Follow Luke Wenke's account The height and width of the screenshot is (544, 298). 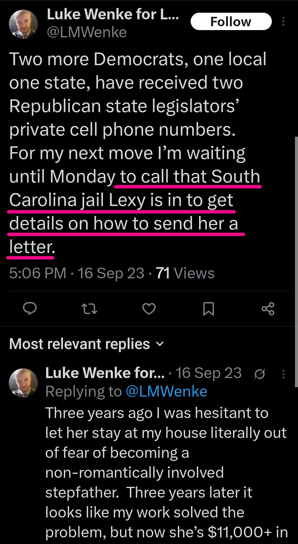pos(231,21)
